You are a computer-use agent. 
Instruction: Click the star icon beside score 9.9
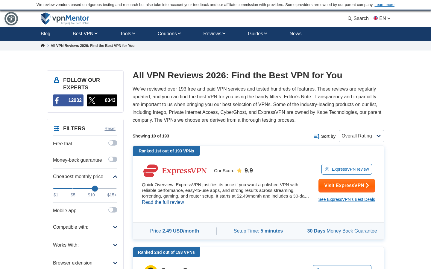[x=239, y=171]
